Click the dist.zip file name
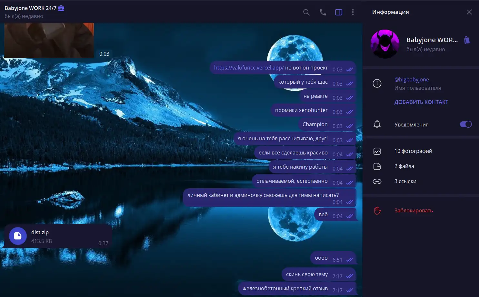 (x=40, y=232)
